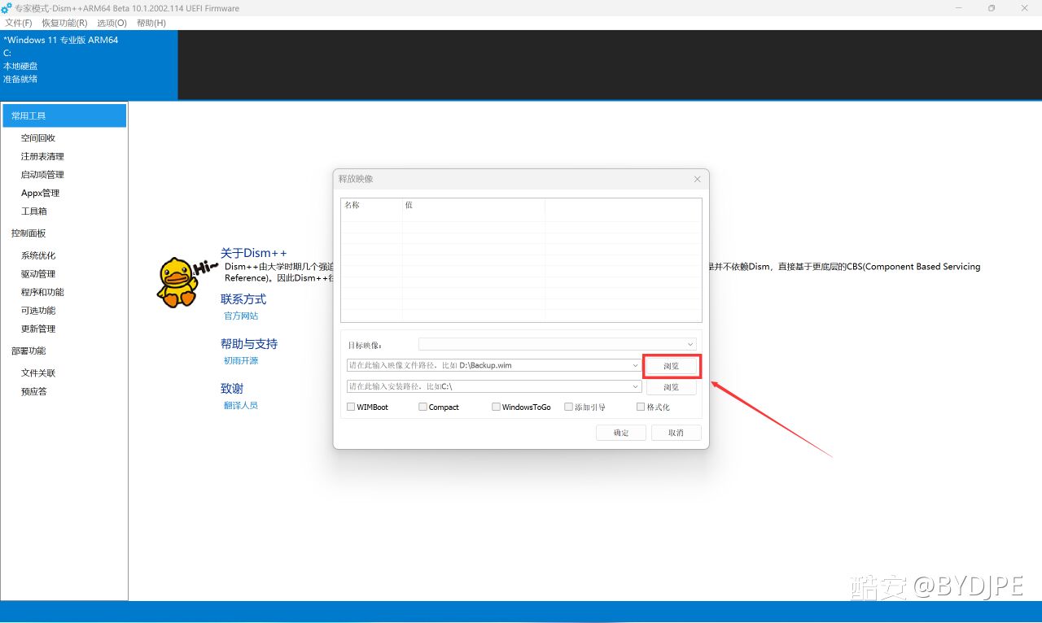Click 浏览 next to the image file path
Screen dimensions: 1042x623
[x=671, y=367]
